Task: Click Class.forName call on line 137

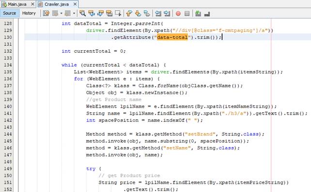Action: [190, 86]
